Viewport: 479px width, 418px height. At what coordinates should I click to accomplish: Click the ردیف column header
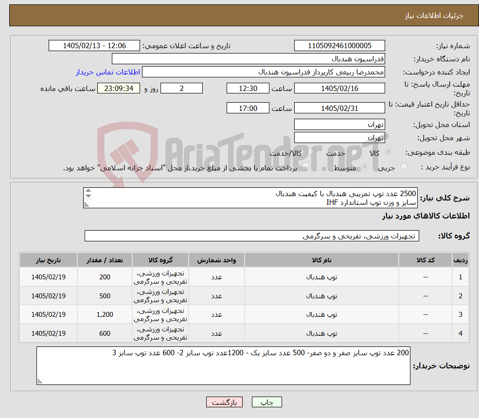pyautogui.click(x=461, y=260)
